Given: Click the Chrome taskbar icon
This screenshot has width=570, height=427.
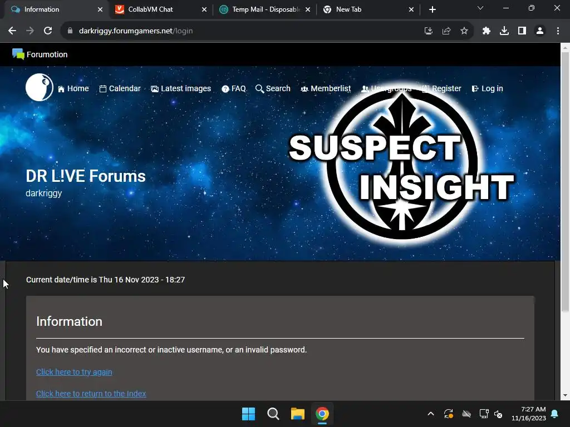Looking at the screenshot, I should coord(322,414).
